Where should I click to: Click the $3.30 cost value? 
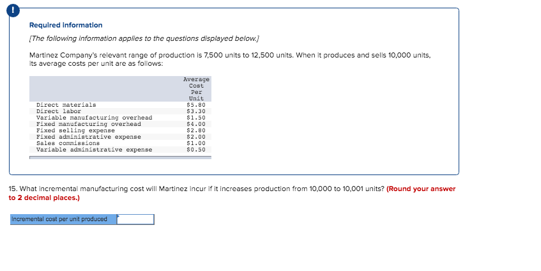pos(196,111)
